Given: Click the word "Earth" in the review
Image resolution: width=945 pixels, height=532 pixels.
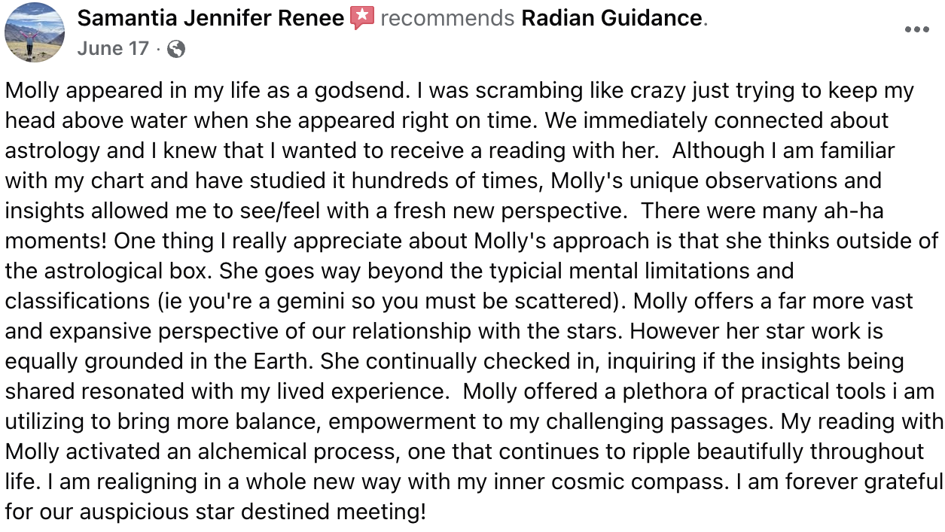Looking at the screenshot, I should pos(286,362).
